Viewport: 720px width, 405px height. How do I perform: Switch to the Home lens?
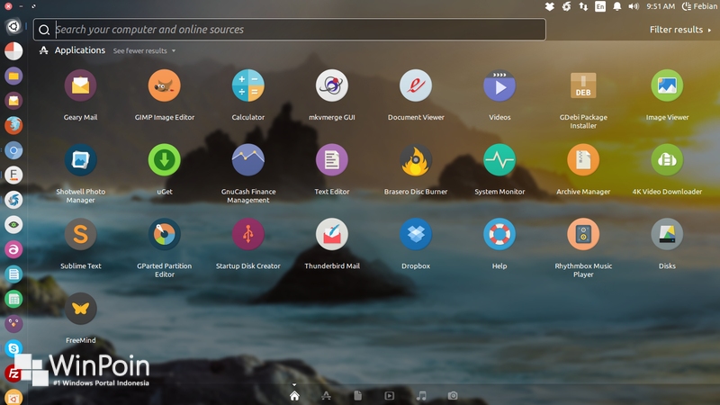coord(294,395)
